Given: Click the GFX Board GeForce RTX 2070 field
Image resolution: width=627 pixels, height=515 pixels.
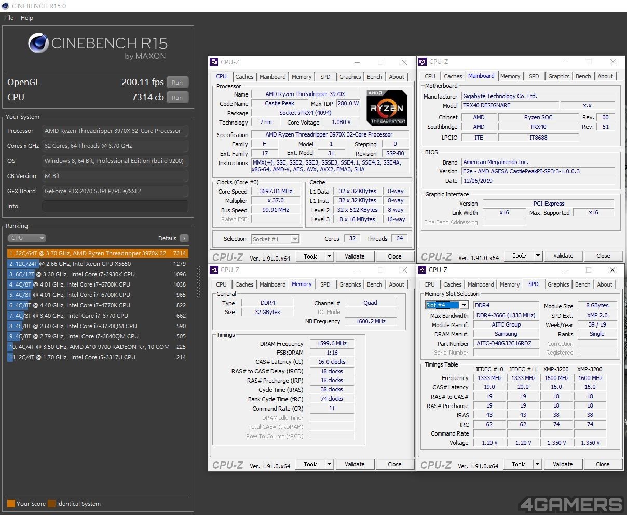Looking at the screenshot, I should tap(115, 191).
